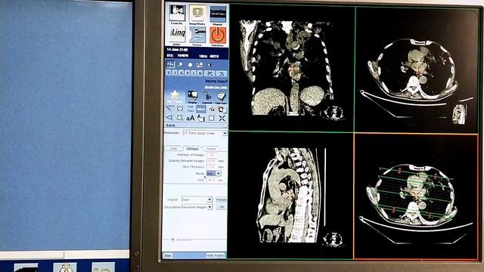Set the view orientation to L

point(194,73)
